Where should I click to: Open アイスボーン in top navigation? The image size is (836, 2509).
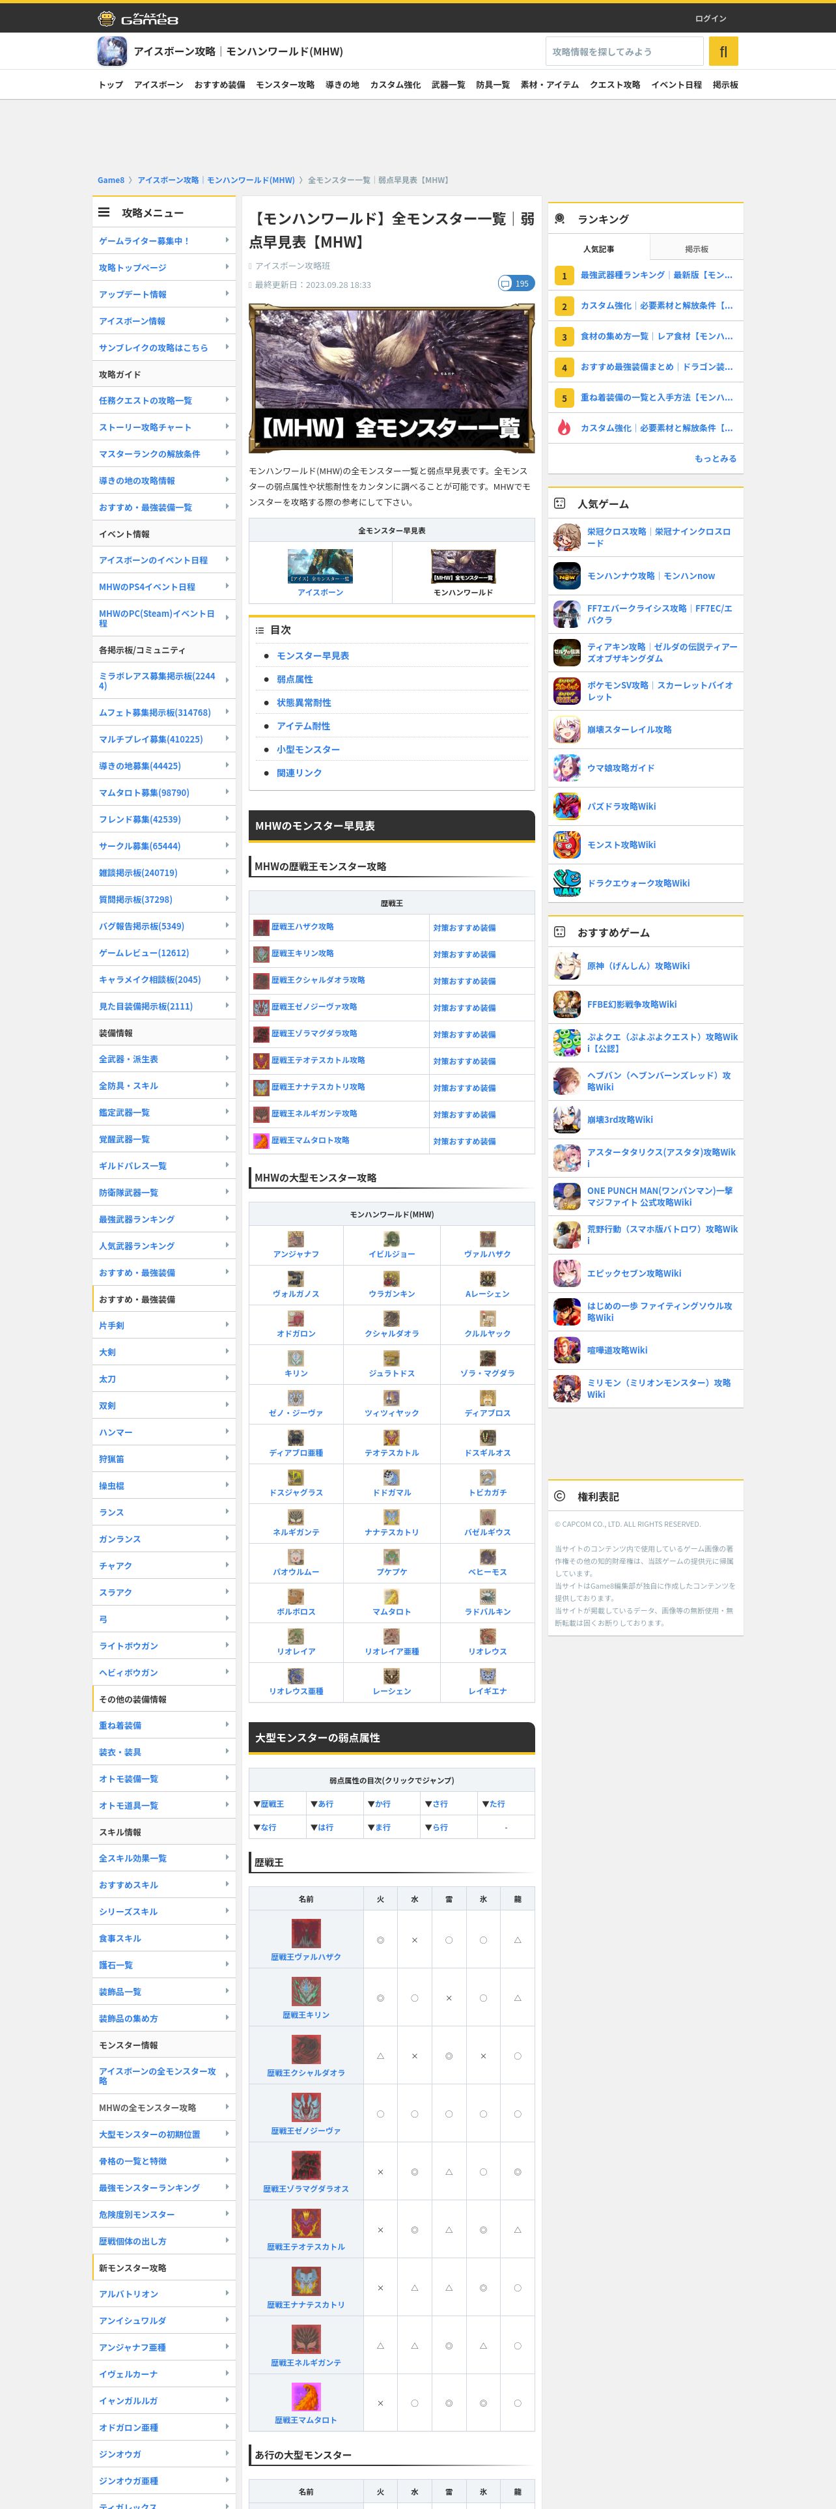(159, 85)
